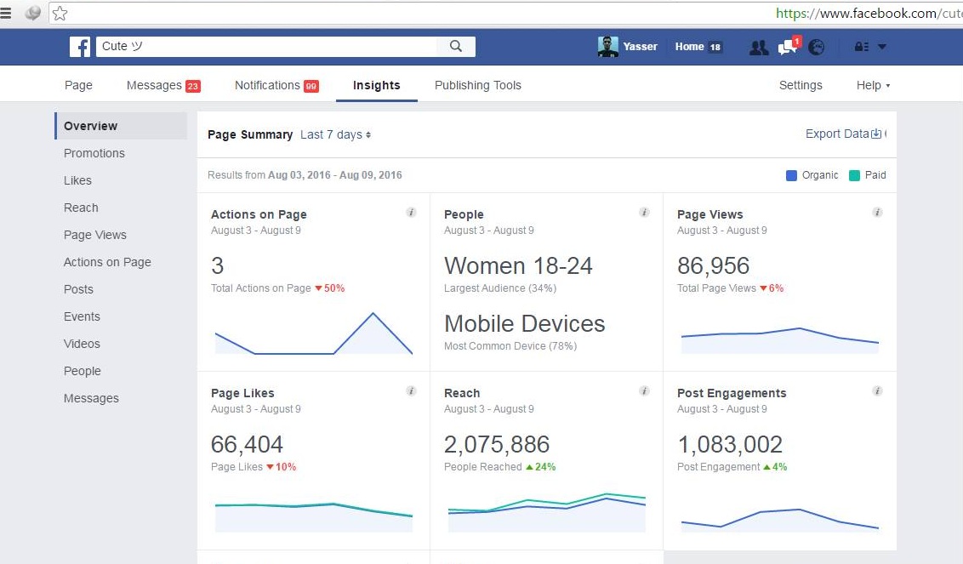This screenshot has height=564, width=963.
Task: Click info icon on People card
Action: (x=644, y=213)
